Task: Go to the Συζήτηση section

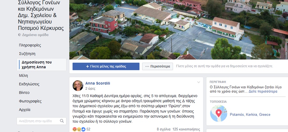Action: 27,54
